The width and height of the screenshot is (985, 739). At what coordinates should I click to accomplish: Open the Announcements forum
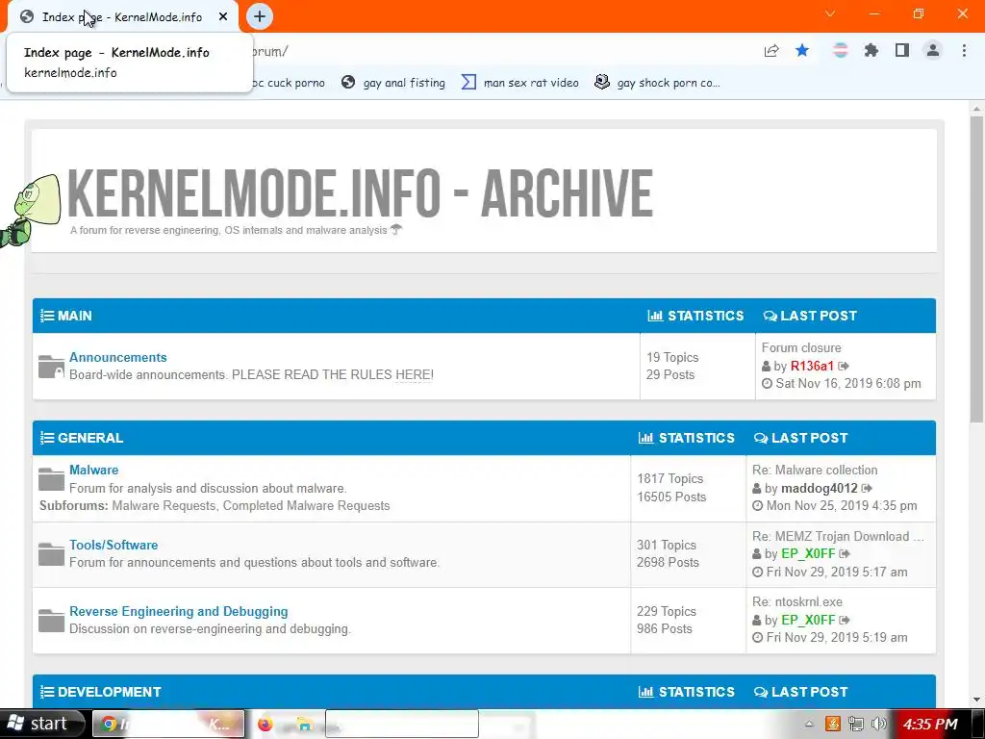(118, 357)
